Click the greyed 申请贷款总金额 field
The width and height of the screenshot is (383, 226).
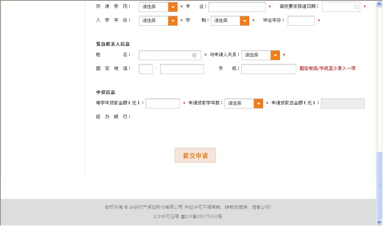coord(343,104)
